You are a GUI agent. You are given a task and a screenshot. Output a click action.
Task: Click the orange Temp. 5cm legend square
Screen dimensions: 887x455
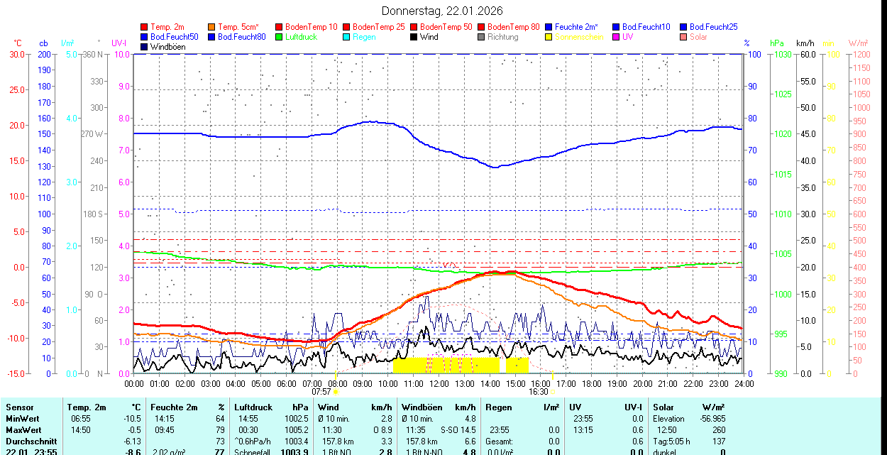click(x=212, y=27)
